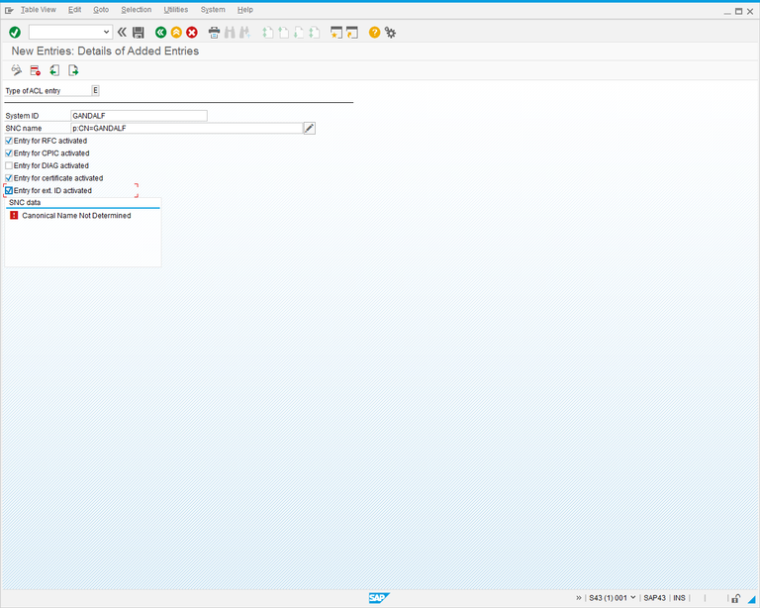Screen dimensions: 760x608
Task: Click the Find binoculars icon
Action: (x=230, y=33)
